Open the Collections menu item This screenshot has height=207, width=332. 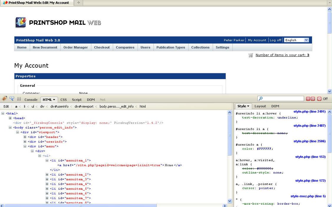(200, 47)
